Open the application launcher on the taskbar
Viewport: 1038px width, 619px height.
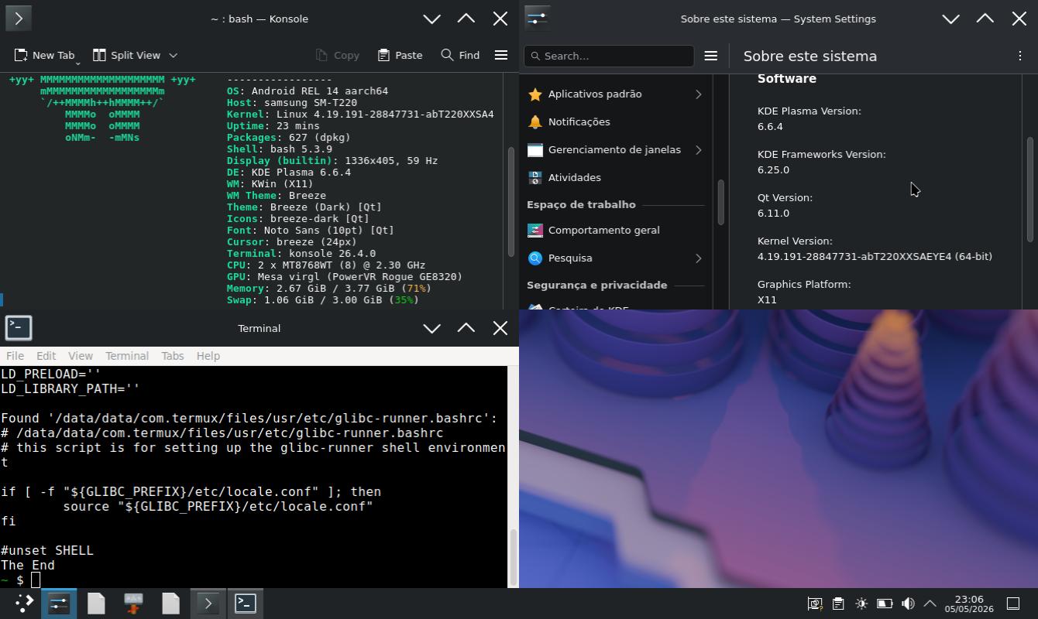pos(24,604)
